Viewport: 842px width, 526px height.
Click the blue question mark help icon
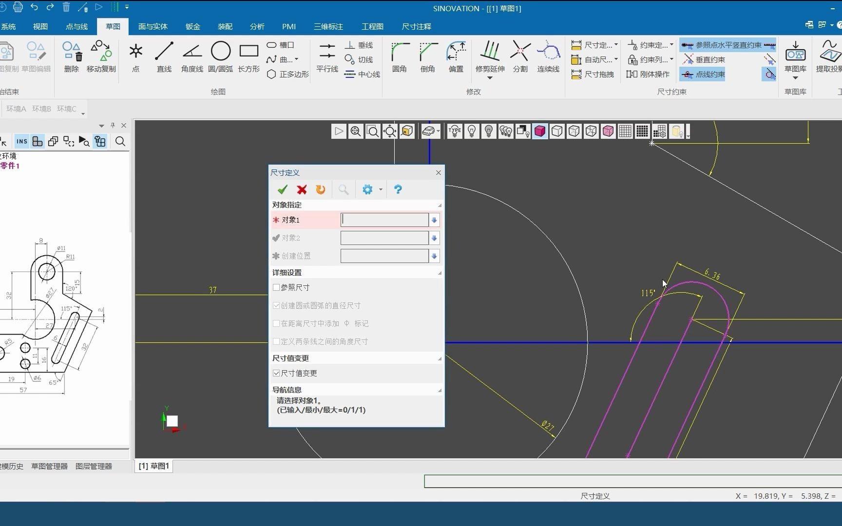click(398, 189)
